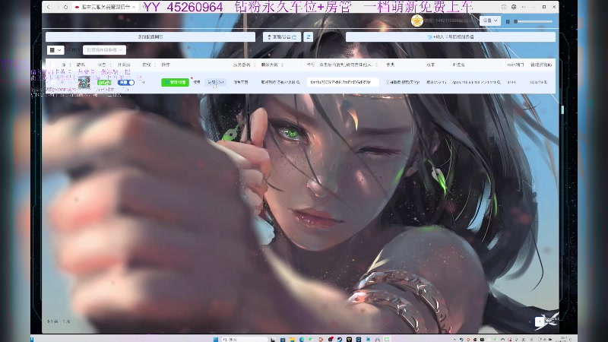
Task: Click the green manage button in the row
Action: (x=175, y=82)
